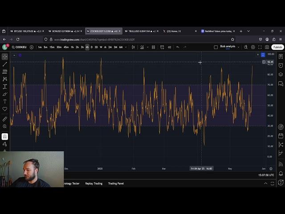
Task: Open the Watchlist panel icon
Action: (x=281, y=57)
